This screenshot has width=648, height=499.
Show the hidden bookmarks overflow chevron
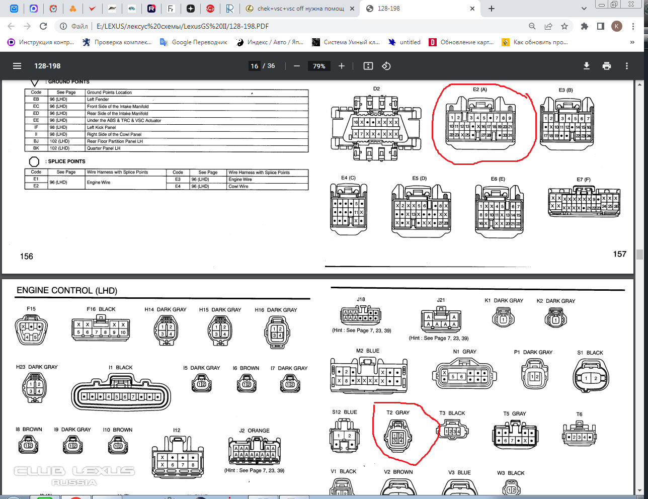[632, 42]
